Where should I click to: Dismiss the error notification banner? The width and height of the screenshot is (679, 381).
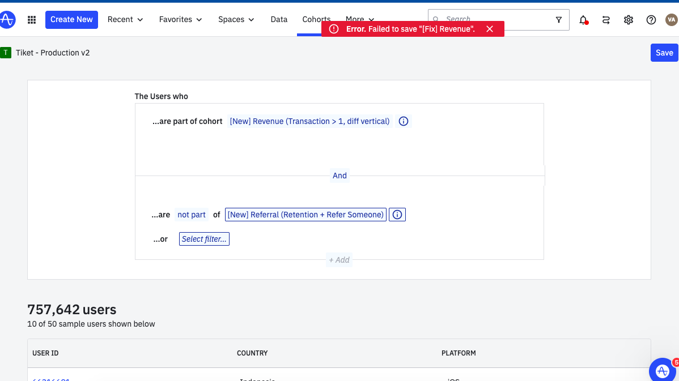pyautogui.click(x=490, y=29)
